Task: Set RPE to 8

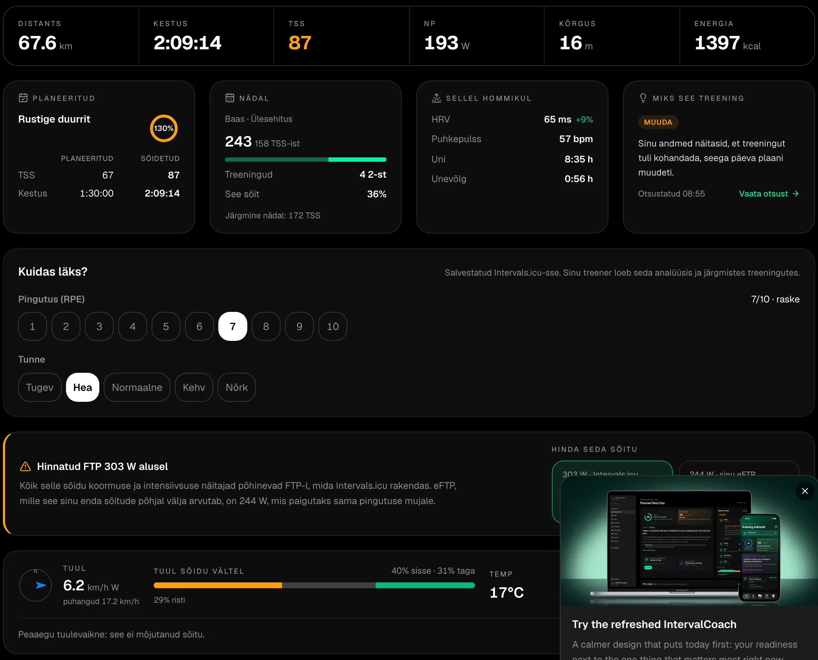Action: pos(266,327)
